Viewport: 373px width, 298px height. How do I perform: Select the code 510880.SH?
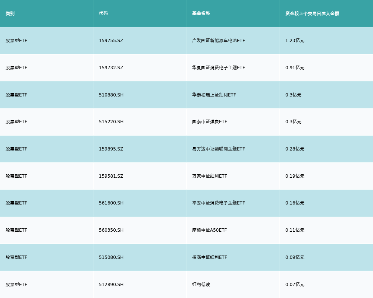click(x=111, y=95)
